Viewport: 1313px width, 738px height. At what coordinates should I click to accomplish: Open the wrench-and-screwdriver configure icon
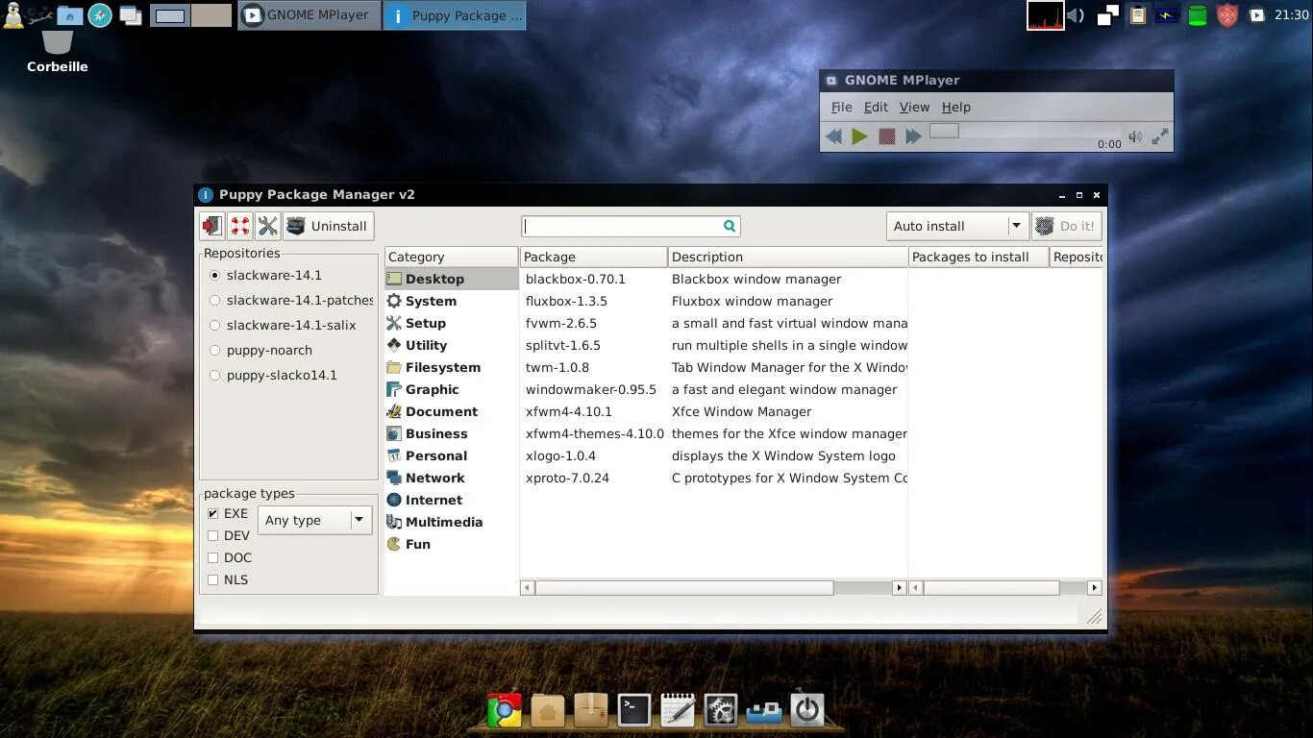click(268, 226)
